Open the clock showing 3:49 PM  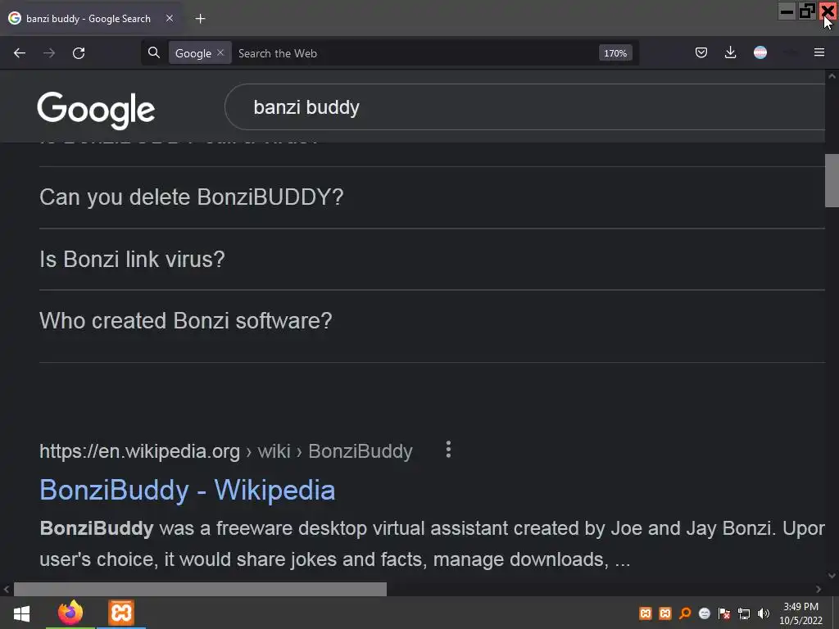[x=800, y=613]
